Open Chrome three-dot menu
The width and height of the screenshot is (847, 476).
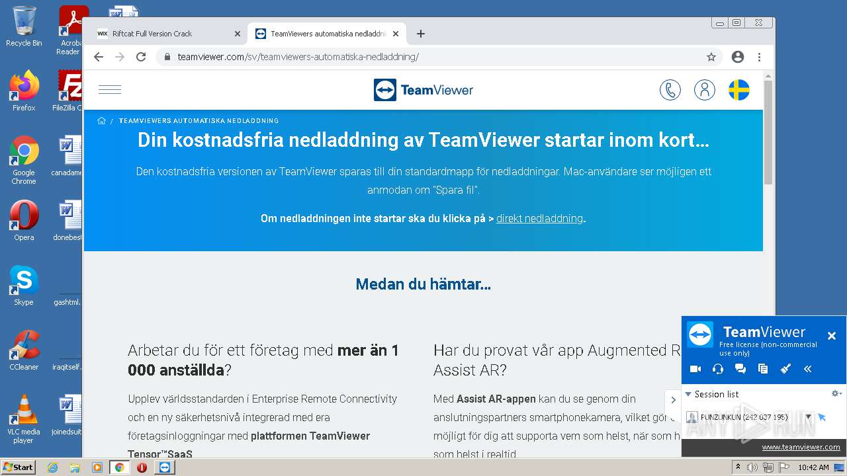coord(759,57)
